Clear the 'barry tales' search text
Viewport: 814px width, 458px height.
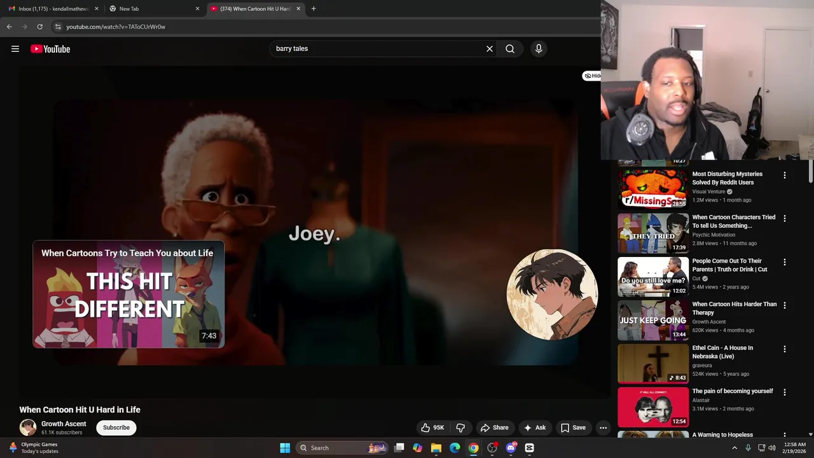[490, 49]
